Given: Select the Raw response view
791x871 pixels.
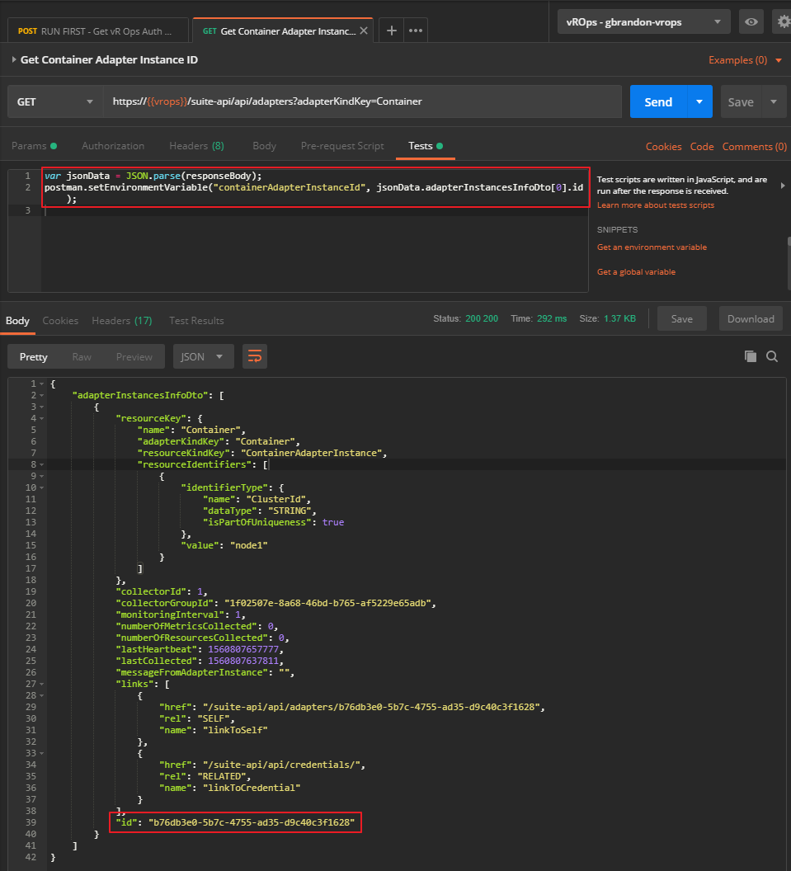Looking at the screenshot, I should pos(82,357).
